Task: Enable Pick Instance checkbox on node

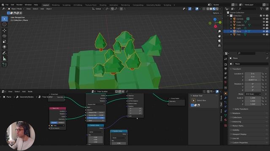Action: [129, 101]
